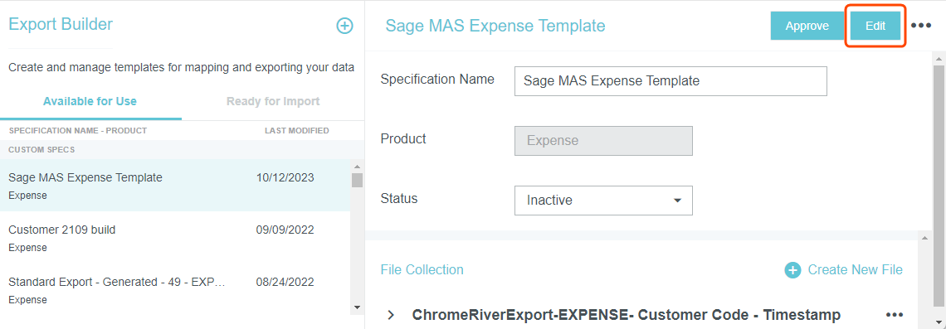The width and height of the screenshot is (946, 329).
Task: Switch to Ready for Import tab
Action: click(x=273, y=101)
